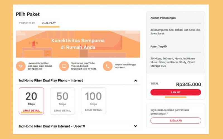Image resolution: width=223 pixels, height=139 pixels.
Task: Click the IndiHome Fiber Dual Play Phone - Internet title
Action: click(51, 80)
